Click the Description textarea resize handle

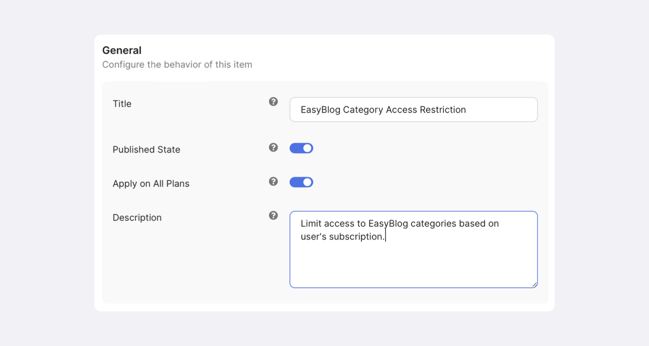[535, 285]
